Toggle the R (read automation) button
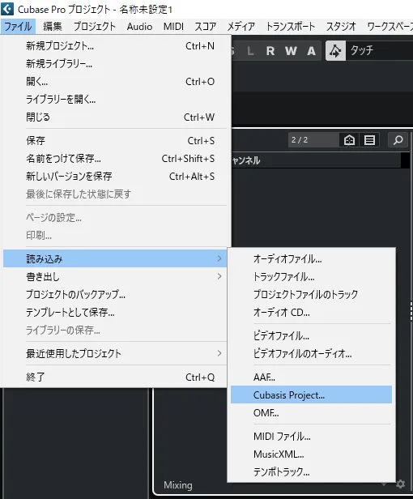413x499 pixels. tap(270, 51)
